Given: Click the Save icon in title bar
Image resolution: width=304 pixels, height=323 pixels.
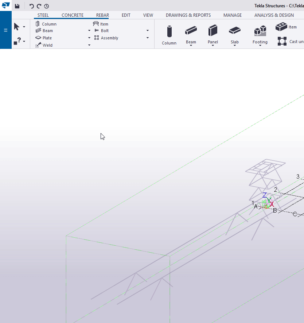Looking at the screenshot, I should click(x=17, y=6).
